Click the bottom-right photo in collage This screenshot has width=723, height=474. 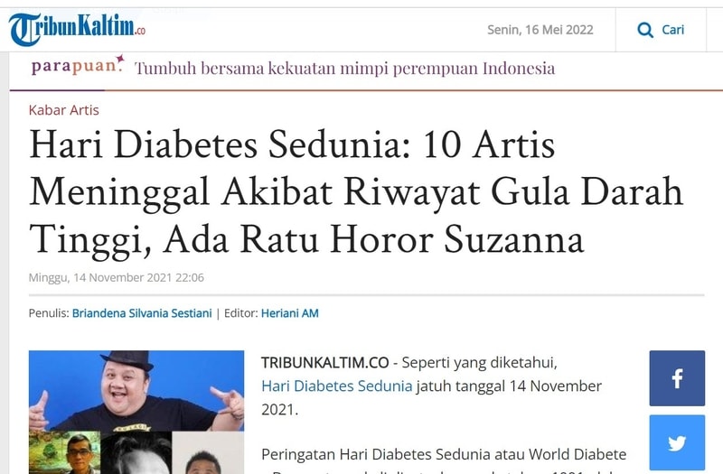[208, 453]
